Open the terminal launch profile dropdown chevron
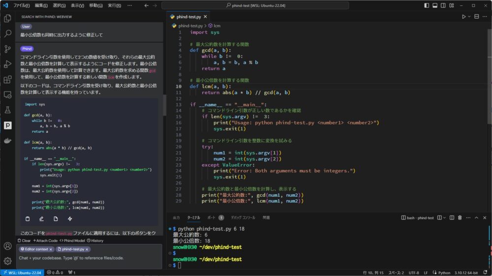Screen dimensions: 492x276 pyautogui.click(x=444, y=217)
